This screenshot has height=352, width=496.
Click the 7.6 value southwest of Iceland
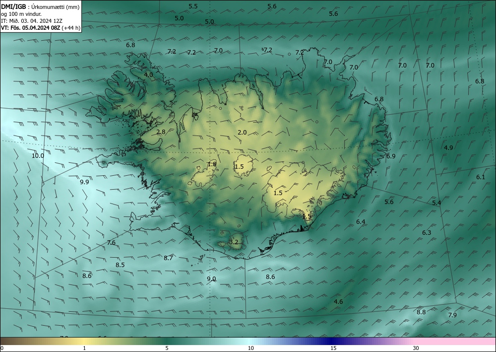click(111, 243)
